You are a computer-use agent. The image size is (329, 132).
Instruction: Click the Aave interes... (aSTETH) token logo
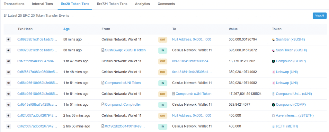(273, 115)
